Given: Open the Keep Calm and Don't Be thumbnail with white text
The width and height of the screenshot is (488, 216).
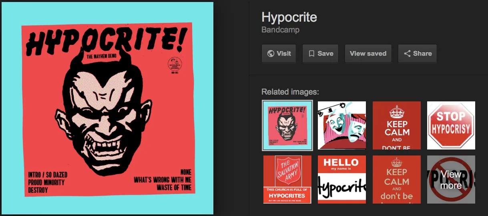Looking at the screenshot, I should coord(397,125).
